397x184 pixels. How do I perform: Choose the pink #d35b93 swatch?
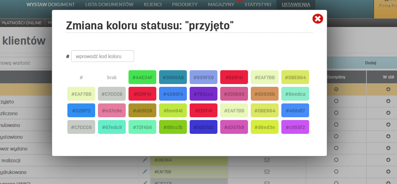click(234, 94)
